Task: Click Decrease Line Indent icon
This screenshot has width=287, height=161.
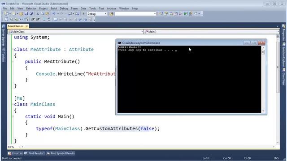Action: pyautogui.click(x=33, y=19)
